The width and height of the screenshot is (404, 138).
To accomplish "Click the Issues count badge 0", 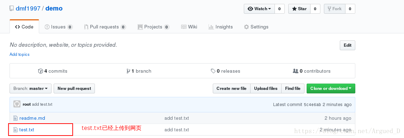I will click(x=70, y=27).
